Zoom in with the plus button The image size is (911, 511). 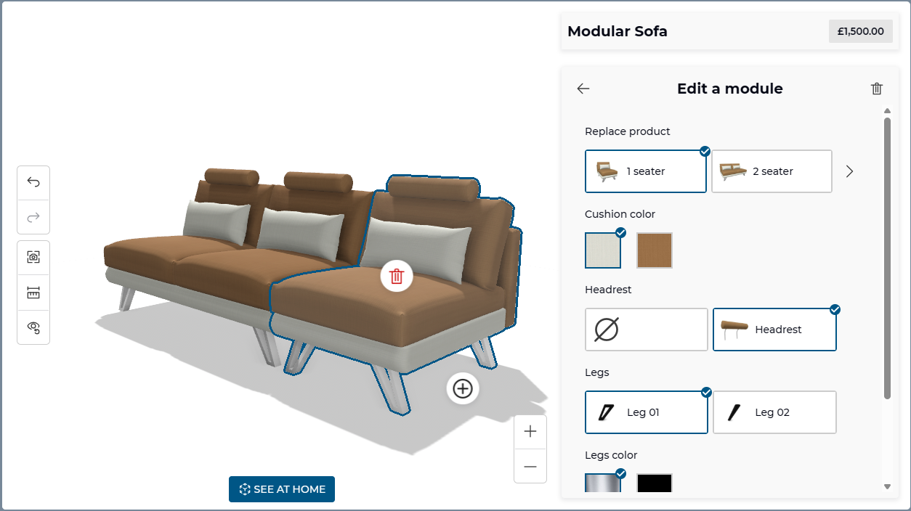(x=530, y=432)
